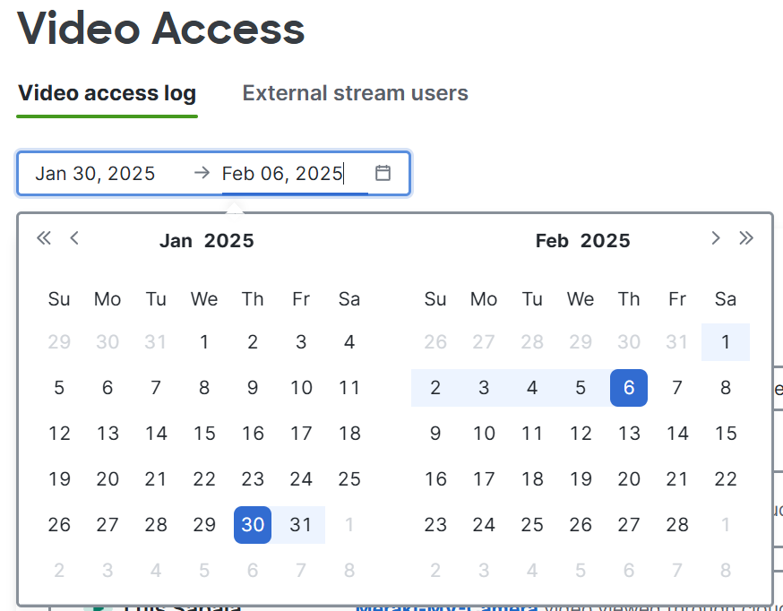Pick February 28 in the right calendar
783x611 pixels.
[677, 525]
